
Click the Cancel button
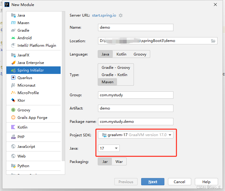179,182
